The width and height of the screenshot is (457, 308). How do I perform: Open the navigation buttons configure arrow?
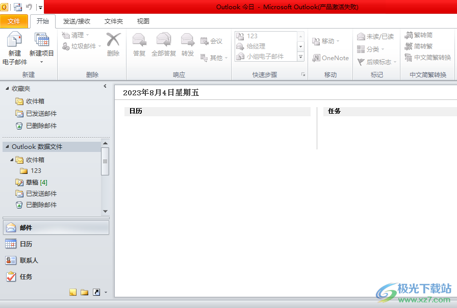coord(106,292)
